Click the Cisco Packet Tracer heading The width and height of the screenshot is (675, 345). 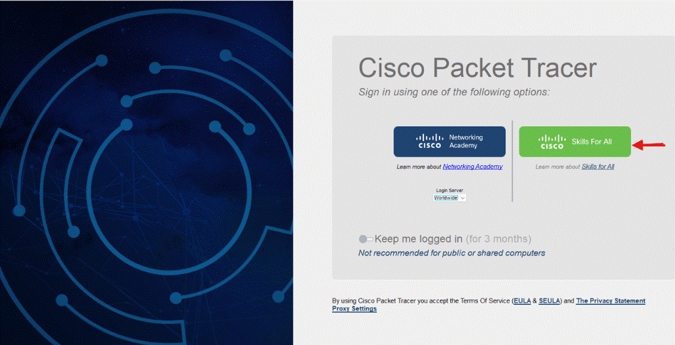click(477, 68)
